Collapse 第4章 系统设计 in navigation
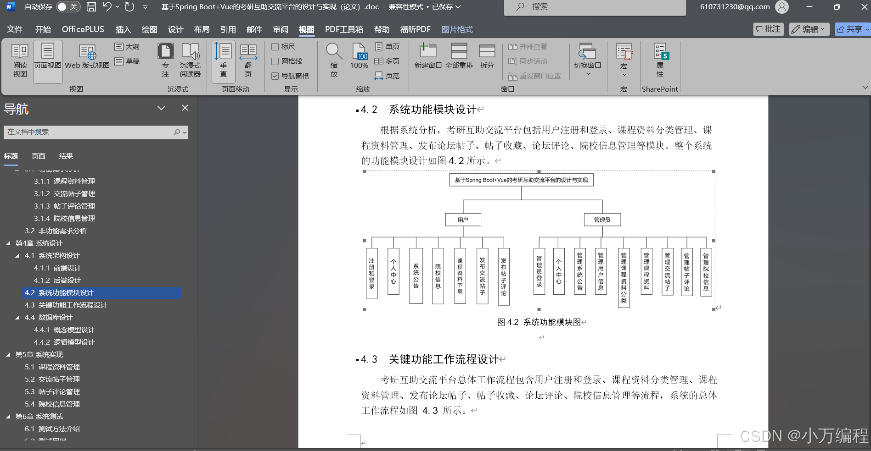The width and height of the screenshot is (871, 451). [x=8, y=243]
